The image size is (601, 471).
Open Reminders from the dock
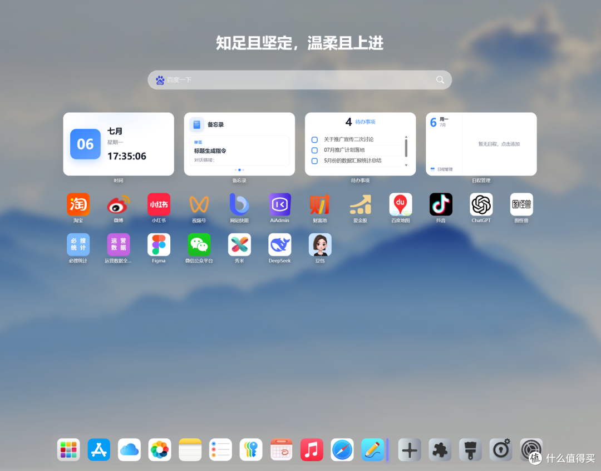coord(220,449)
